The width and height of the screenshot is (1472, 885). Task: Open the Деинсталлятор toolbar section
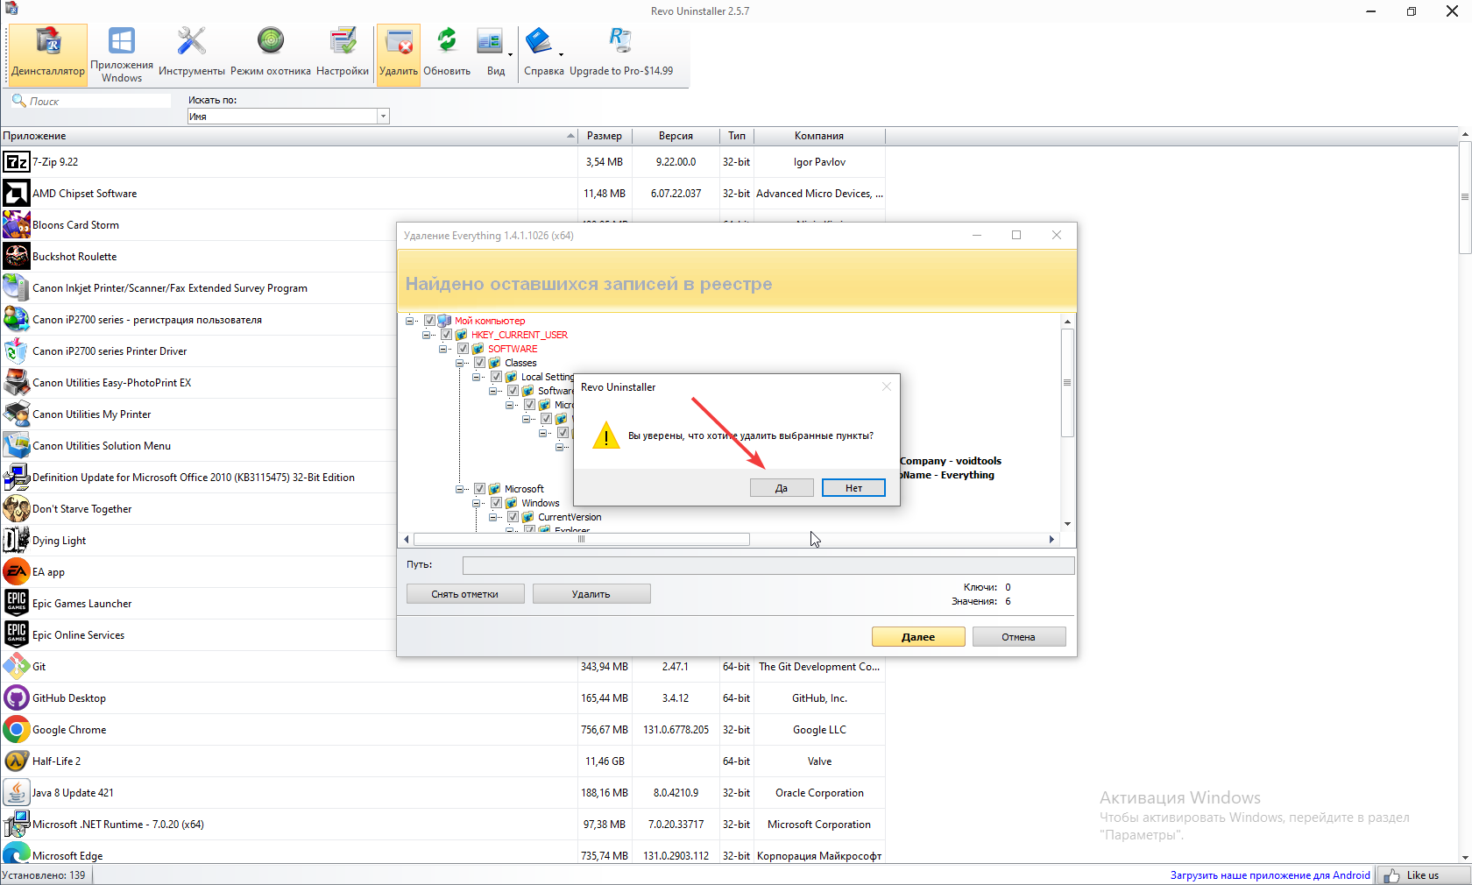(x=48, y=54)
